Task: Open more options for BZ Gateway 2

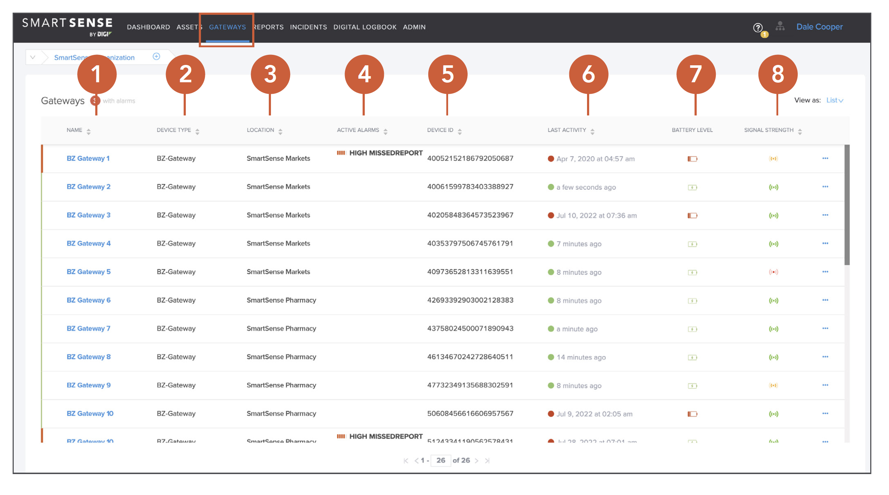Action: pos(825,187)
